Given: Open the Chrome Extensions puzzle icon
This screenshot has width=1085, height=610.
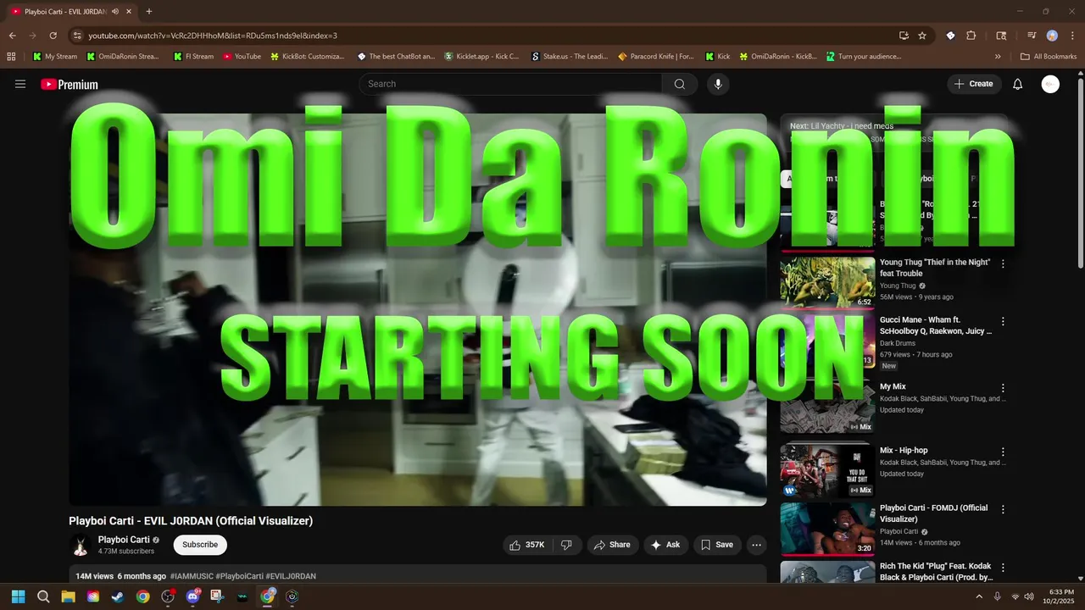Looking at the screenshot, I should click(971, 36).
